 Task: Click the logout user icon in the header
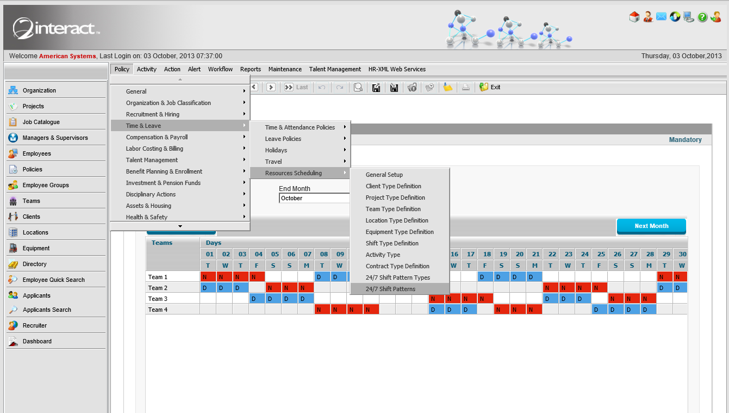click(716, 17)
